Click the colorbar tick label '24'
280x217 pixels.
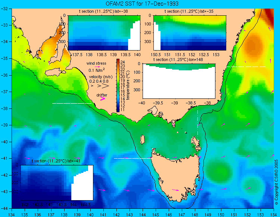click(x=122, y=62)
